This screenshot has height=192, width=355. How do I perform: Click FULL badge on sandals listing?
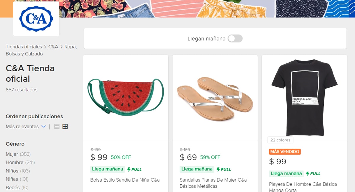click(x=224, y=169)
